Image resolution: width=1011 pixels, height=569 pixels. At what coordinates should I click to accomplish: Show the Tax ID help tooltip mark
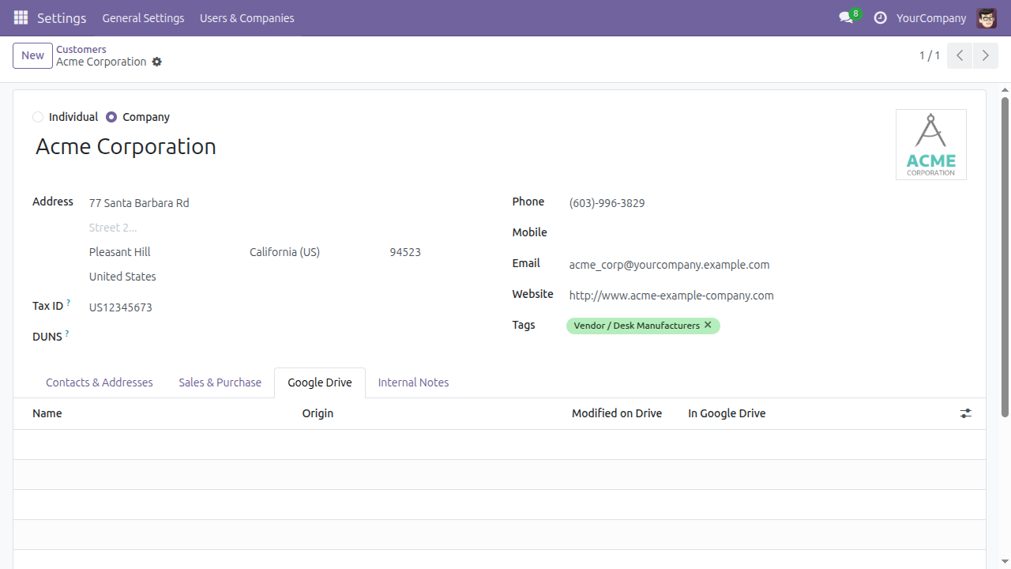pos(69,303)
